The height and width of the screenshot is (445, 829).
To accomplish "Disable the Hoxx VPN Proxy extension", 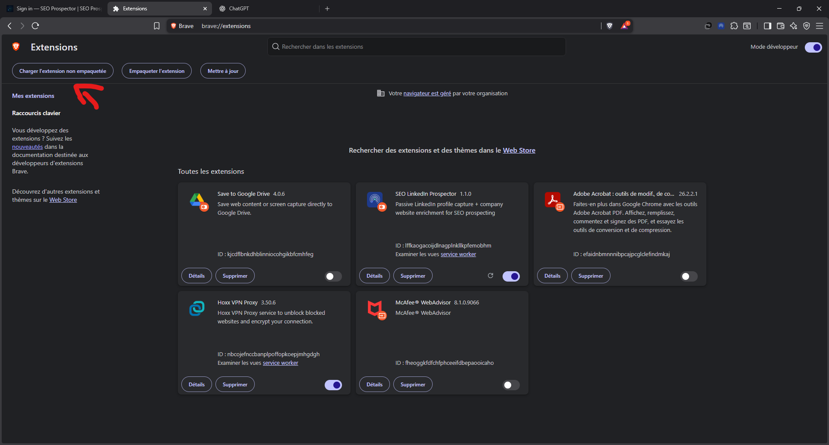I will coord(333,385).
